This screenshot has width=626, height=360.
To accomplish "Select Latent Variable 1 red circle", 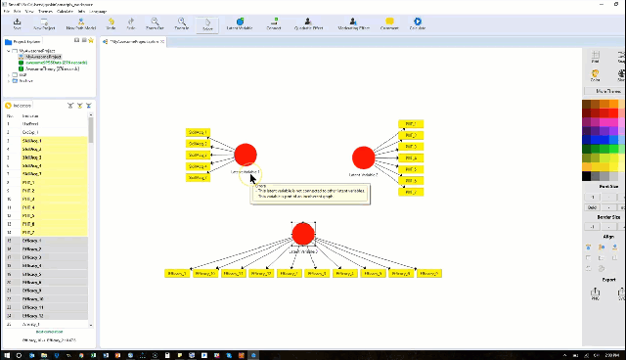I will pos(246,155).
